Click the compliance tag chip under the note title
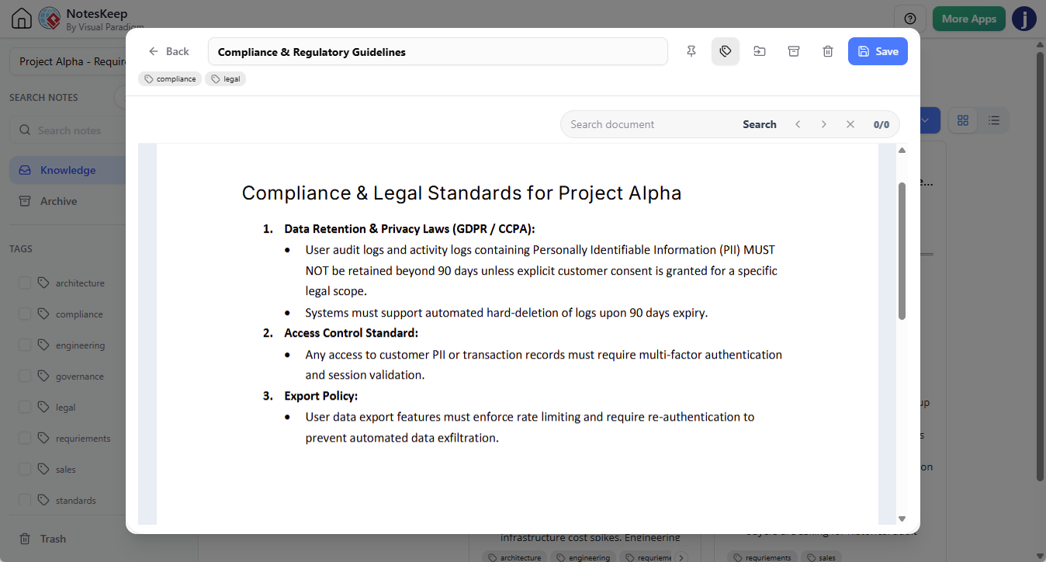 (x=170, y=79)
